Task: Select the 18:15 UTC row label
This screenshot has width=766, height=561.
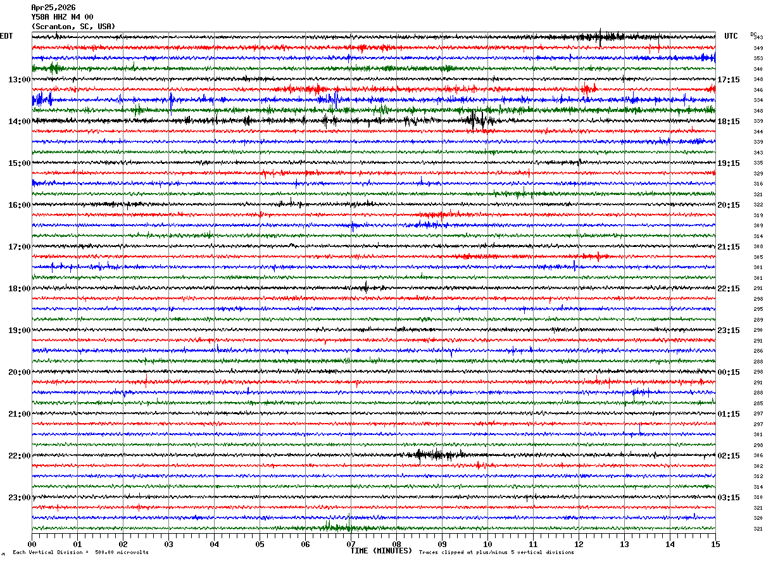Action: 729,121
